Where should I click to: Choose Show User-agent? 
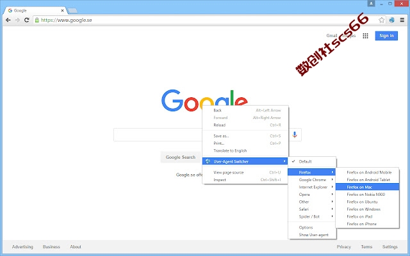pos(312,235)
